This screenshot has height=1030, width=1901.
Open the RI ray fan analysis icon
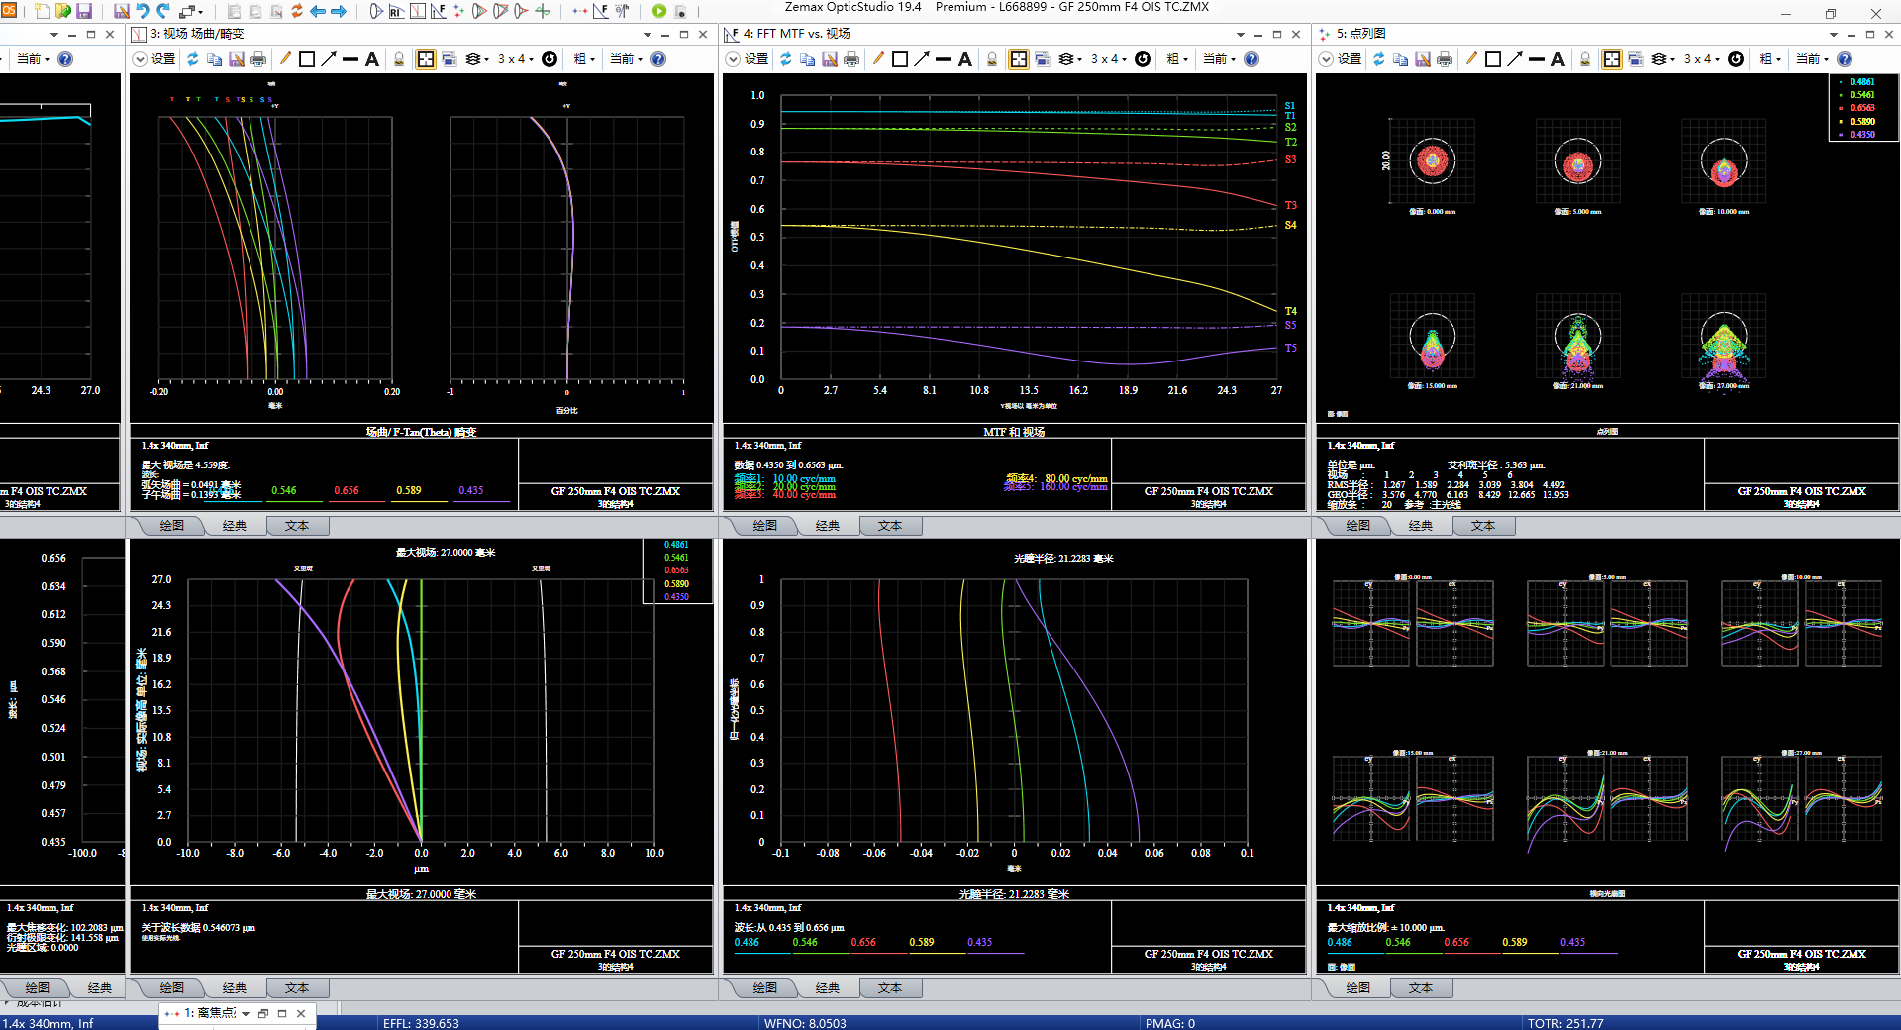click(396, 11)
